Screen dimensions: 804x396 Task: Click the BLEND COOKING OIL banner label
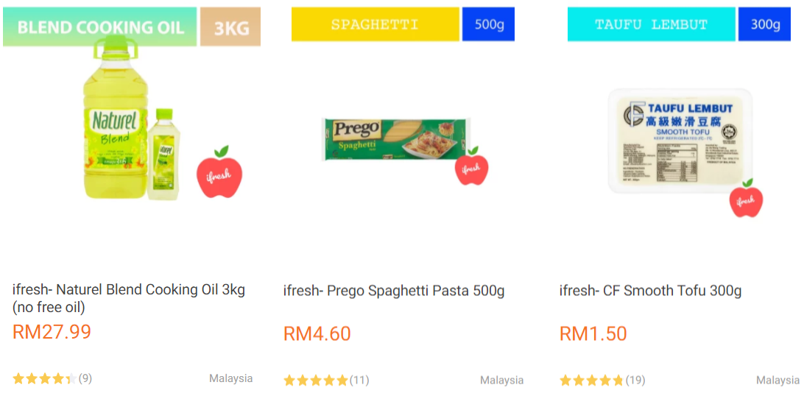pos(100,28)
